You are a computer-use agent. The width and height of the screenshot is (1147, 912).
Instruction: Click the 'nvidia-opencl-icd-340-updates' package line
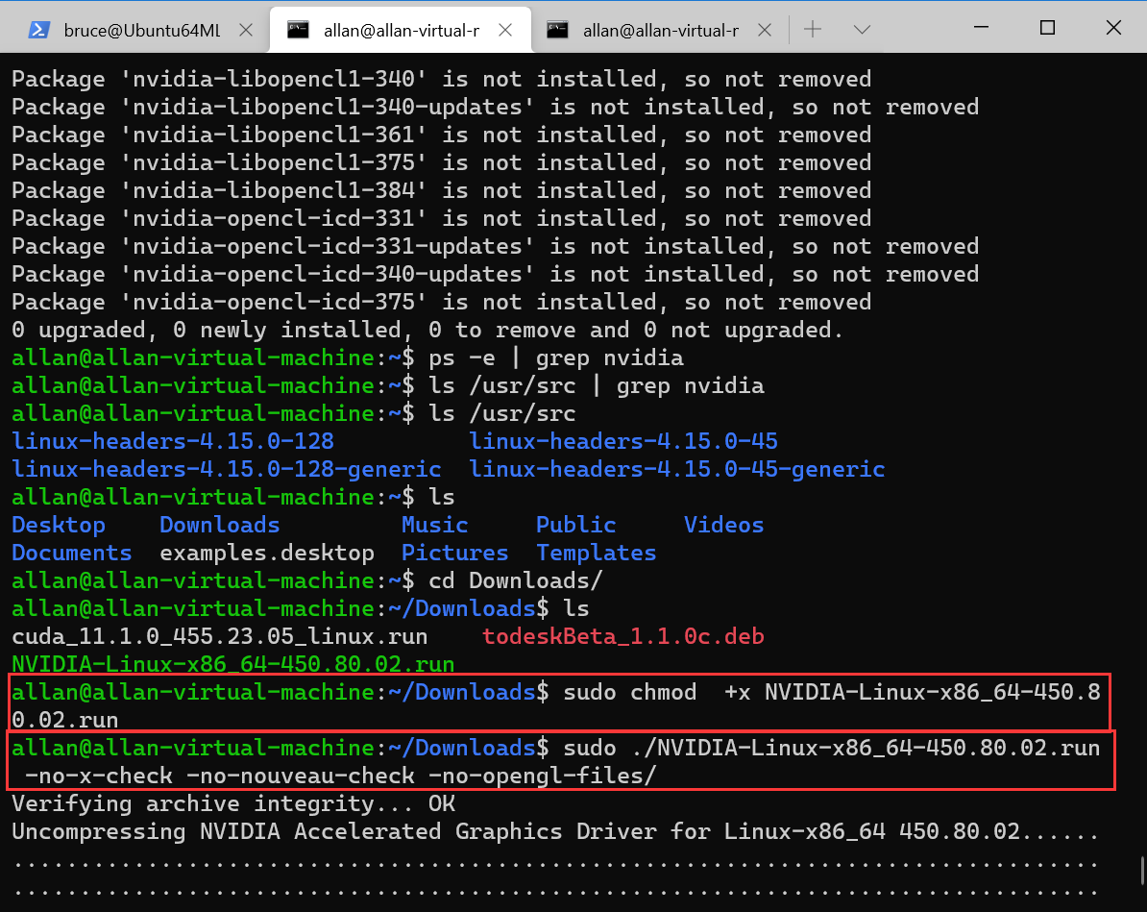tap(496, 274)
